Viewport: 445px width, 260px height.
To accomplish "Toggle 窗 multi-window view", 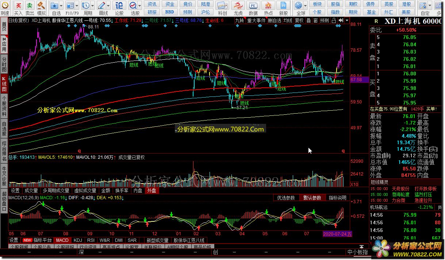I will [x=315, y=21].
